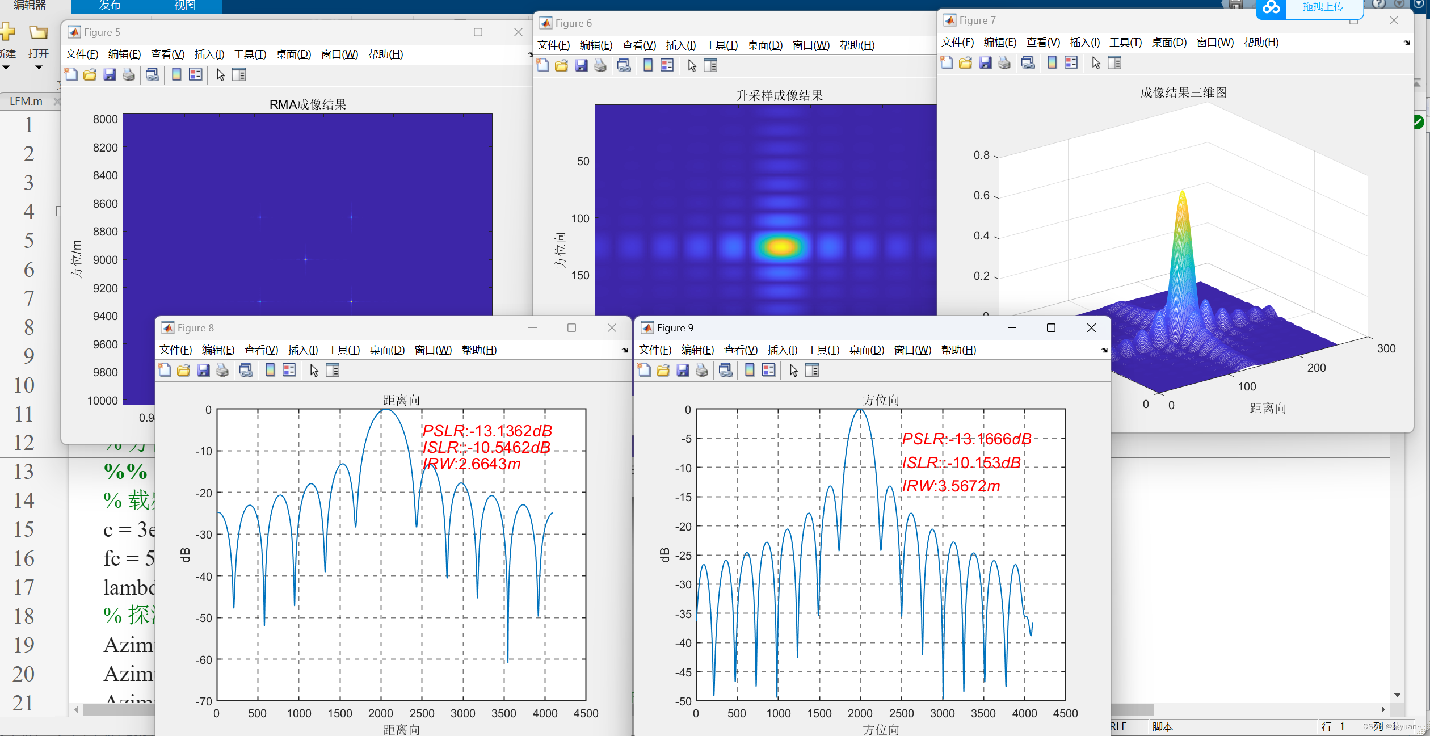The width and height of the screenshot is (1430, 736).
Task: Close the LFM.m editor tab
Action: pyautogui.click(x=57, y=101)
